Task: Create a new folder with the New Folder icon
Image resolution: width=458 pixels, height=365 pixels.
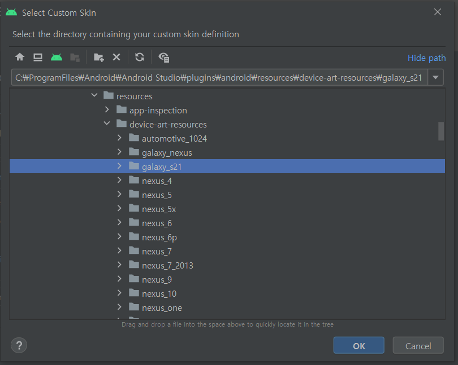Action: tap(99, 58)
